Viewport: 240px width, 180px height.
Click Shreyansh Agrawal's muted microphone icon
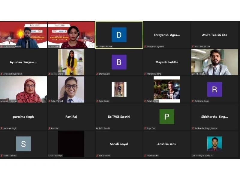[145, 46]
